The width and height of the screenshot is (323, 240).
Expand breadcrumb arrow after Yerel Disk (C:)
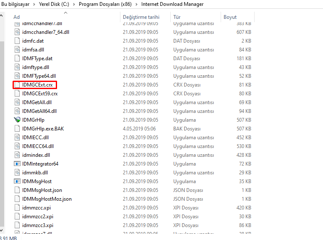(74, 4)
